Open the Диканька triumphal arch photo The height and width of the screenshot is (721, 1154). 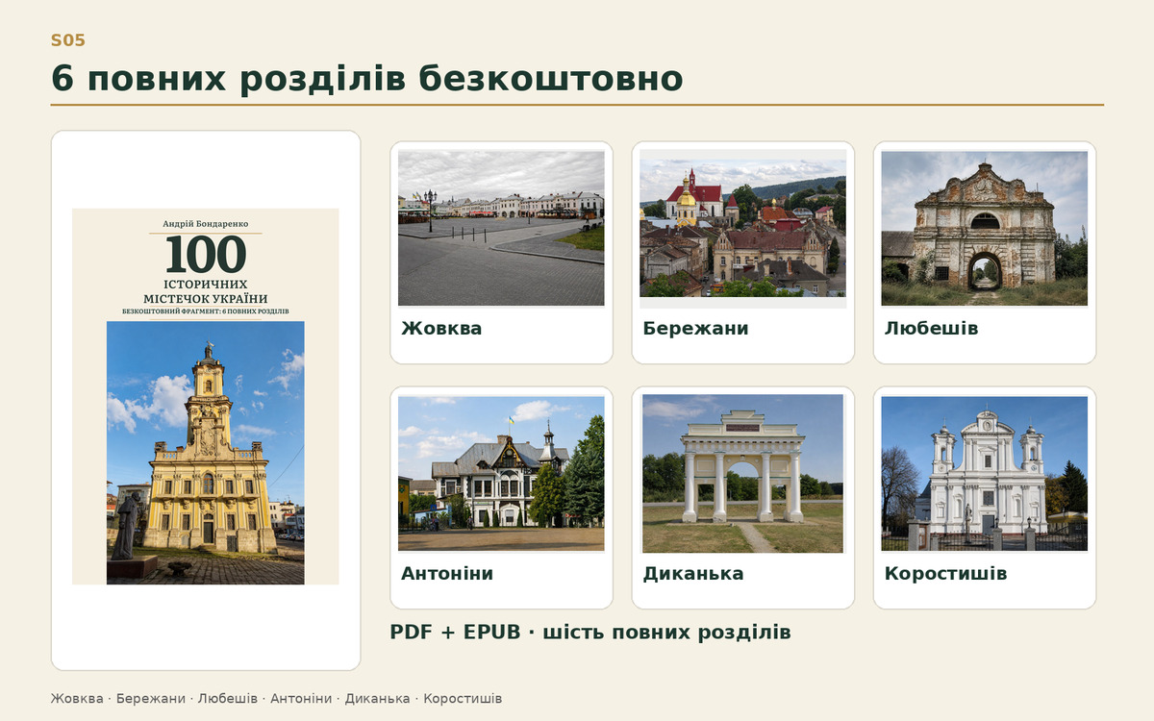point(743,474)
